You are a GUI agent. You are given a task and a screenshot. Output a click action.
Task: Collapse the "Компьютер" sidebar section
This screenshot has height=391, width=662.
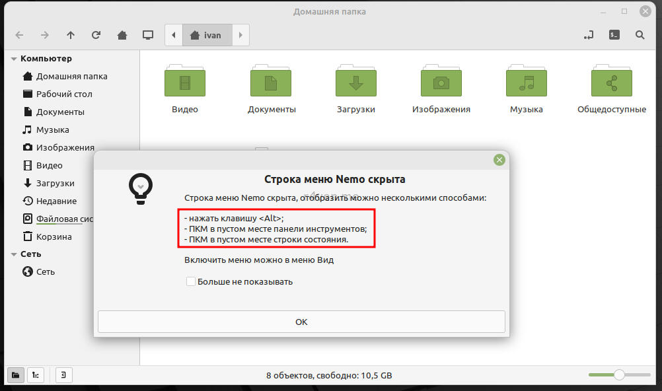(14, 59)
